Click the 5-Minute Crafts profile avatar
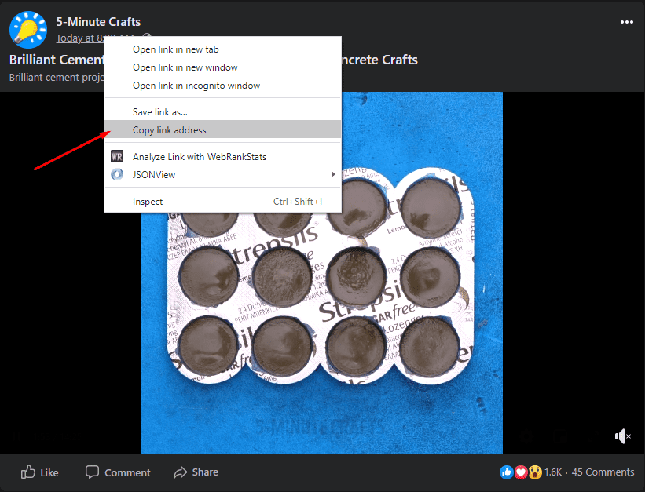Screen dimensions: 645x492 tap(27, 29)
